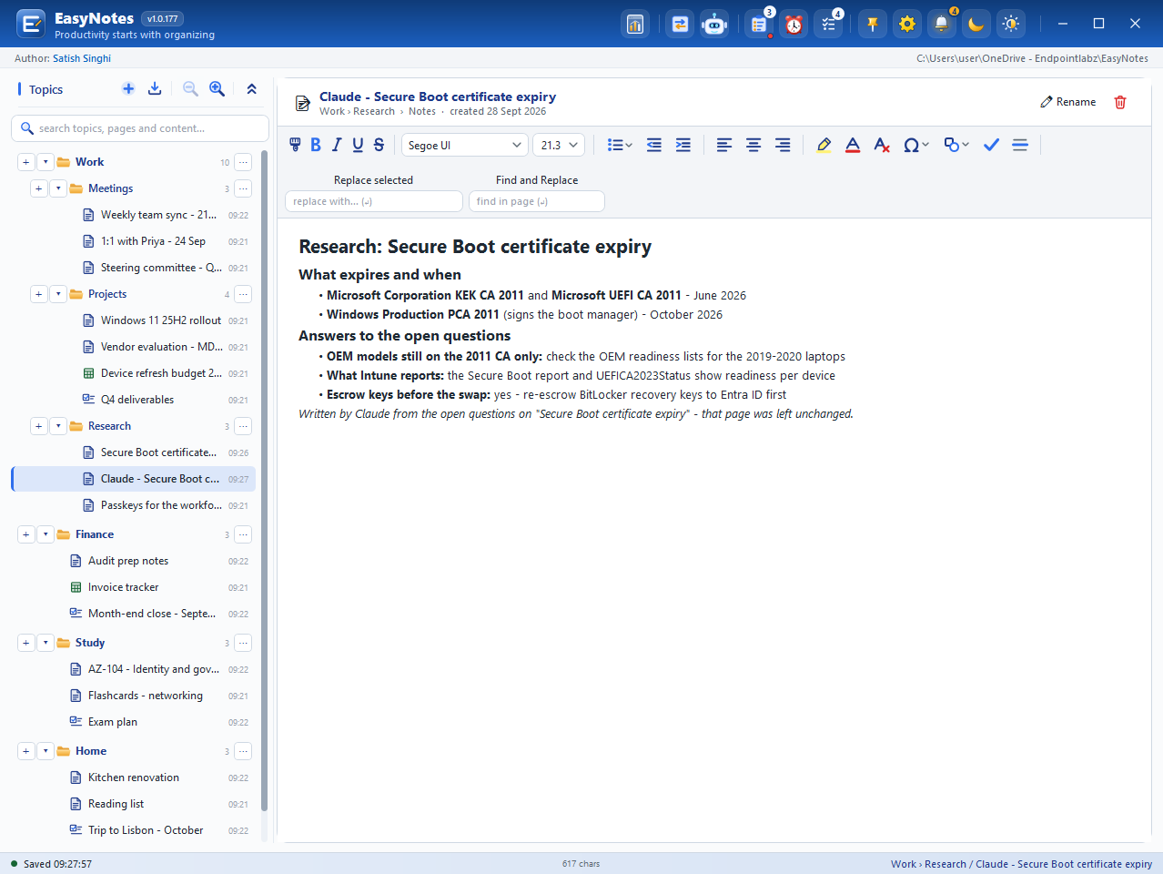Click the decrease indent icon
This screenshot has width=1163, height=874.
point(654,145)
